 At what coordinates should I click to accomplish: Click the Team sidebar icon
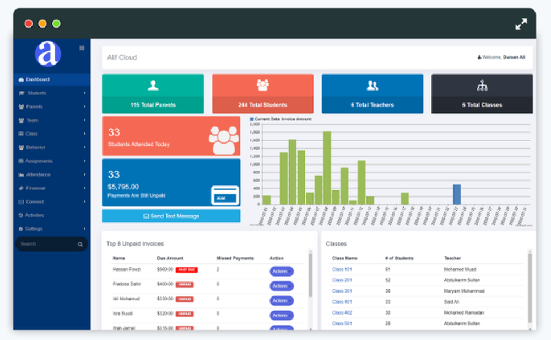21,120
